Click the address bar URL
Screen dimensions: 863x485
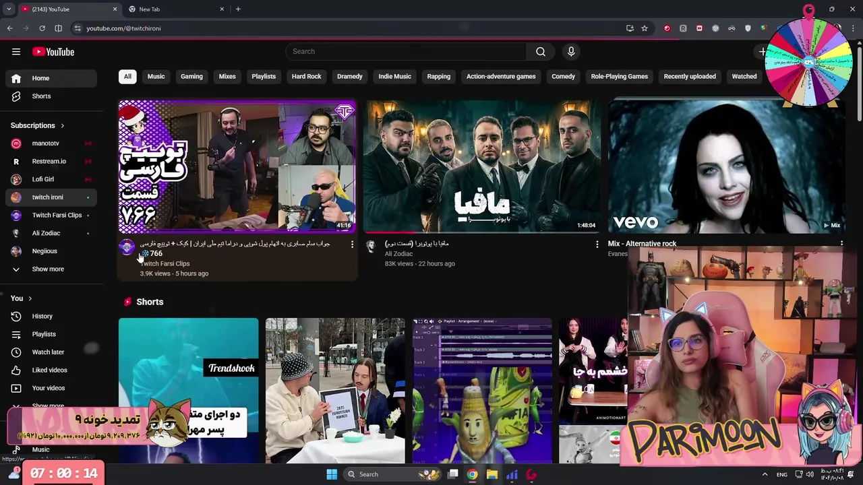pos(123,28)
